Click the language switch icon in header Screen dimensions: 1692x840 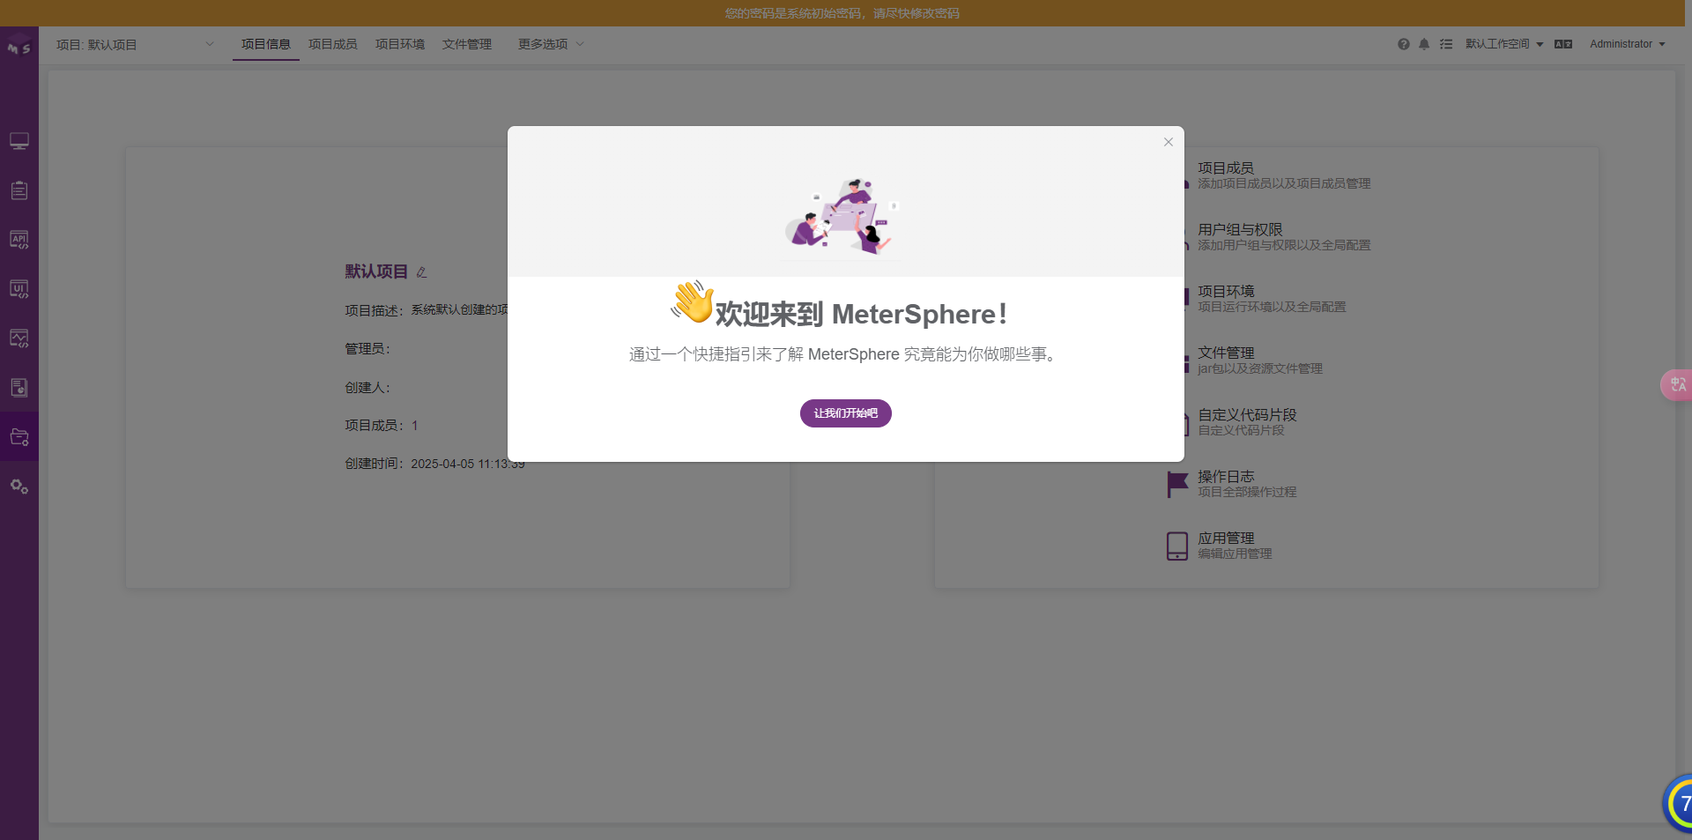[1563, 44]
